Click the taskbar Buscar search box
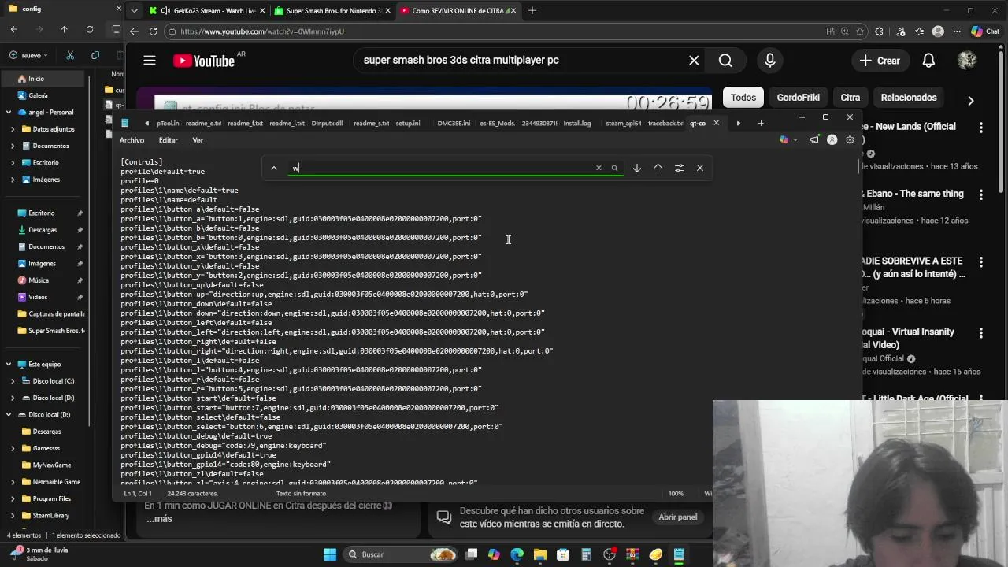Screen dimensions: 1008x567 click(398, 554)
